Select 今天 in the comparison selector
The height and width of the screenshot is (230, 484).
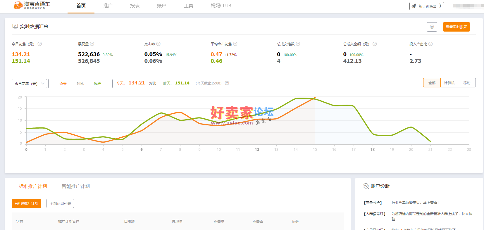[x=63, y=84]
